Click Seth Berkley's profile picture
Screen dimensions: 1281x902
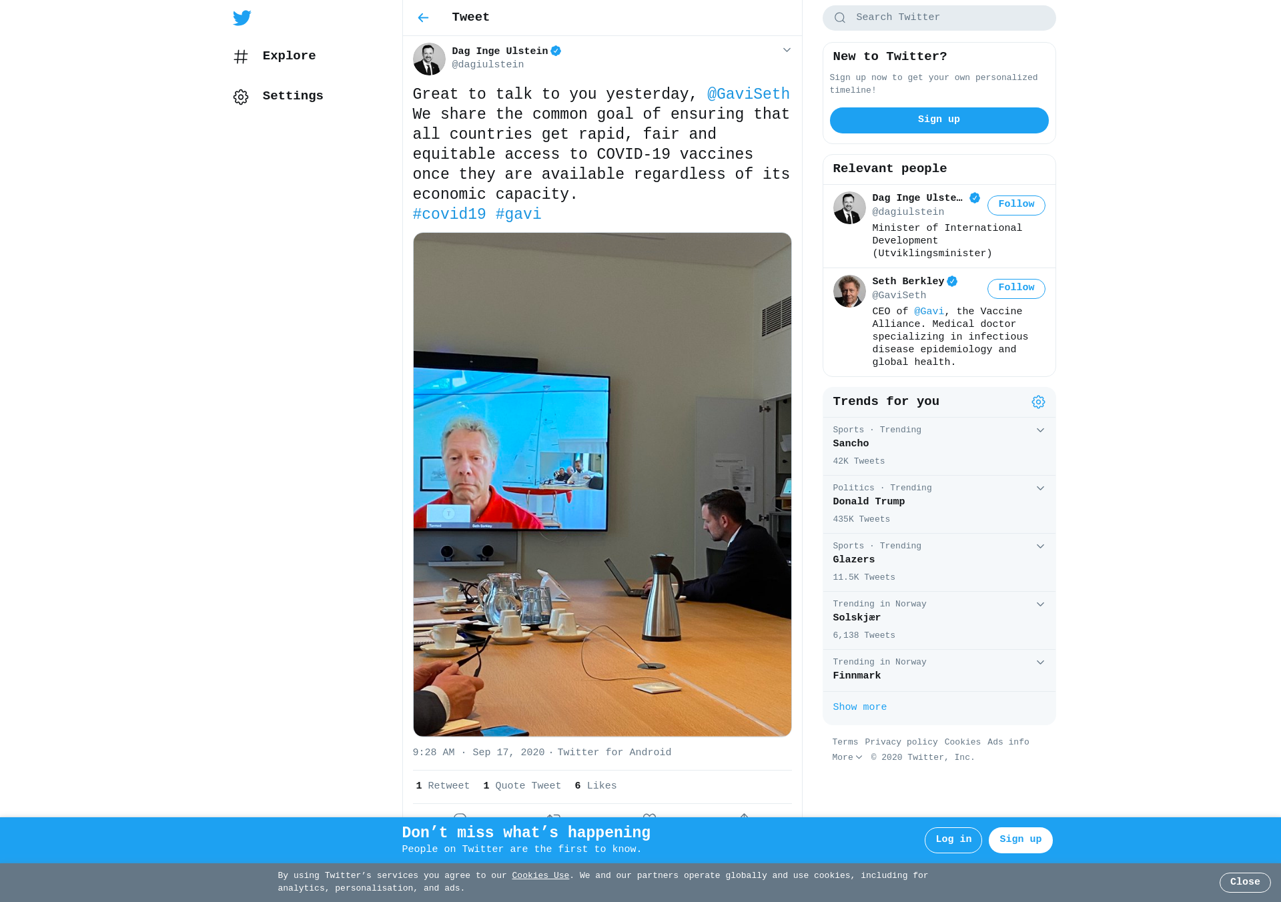tap(849, 291)
